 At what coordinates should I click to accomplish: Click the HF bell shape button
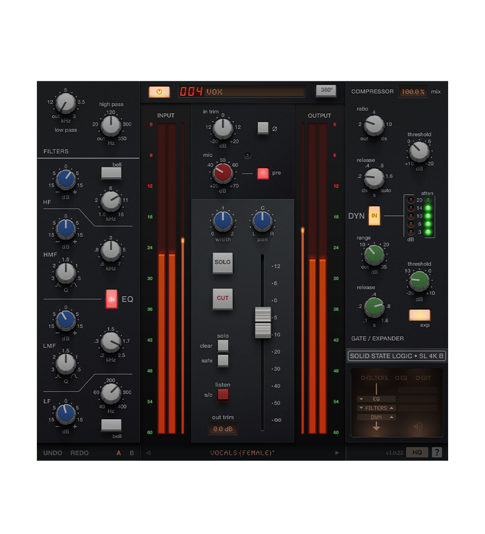tap(111, 173)
